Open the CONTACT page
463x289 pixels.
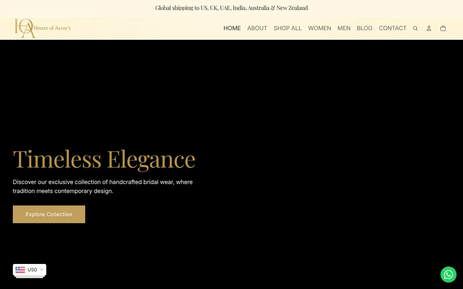392,28
